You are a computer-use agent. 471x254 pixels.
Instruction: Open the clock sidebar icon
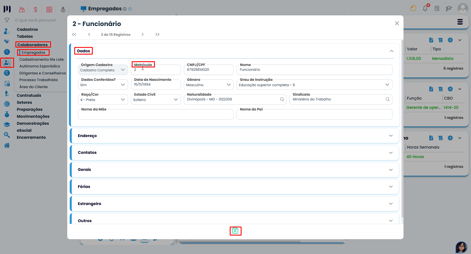(x=7, y=52)
